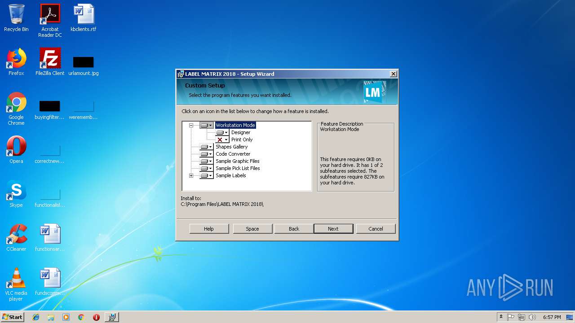Go Back to previous wizard step
This screenshot has width=575, height=323.
(x=294, y=229)
